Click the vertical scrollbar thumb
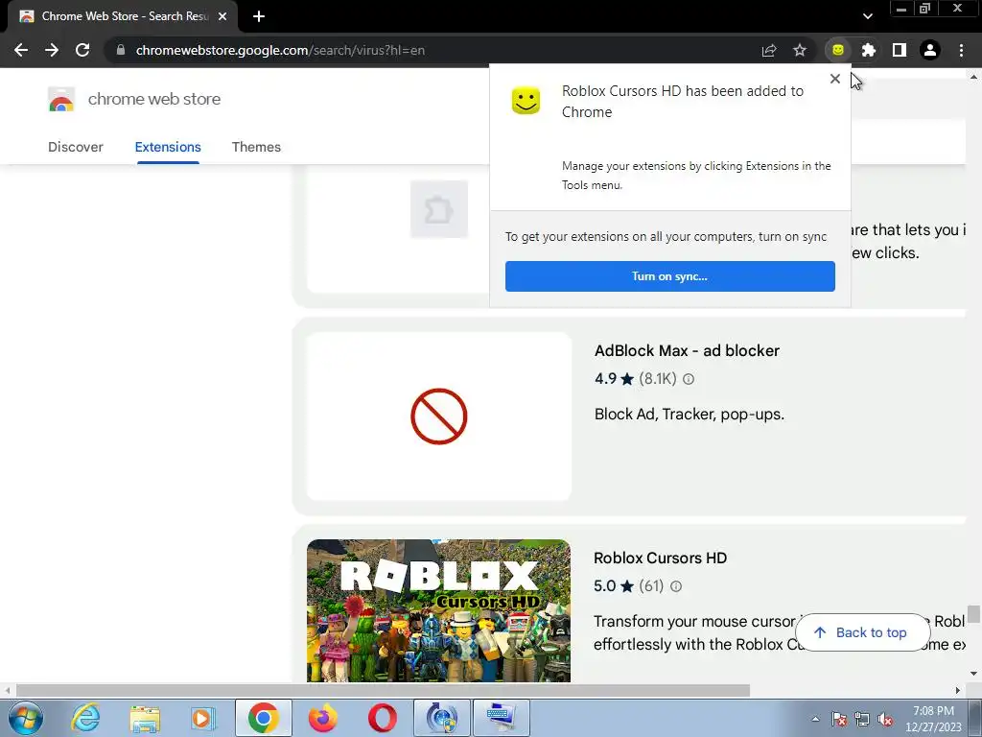Viewport: 982px width, 737px height. point(973,614)
